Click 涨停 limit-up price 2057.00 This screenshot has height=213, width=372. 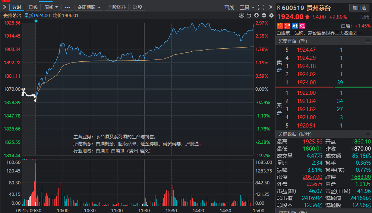click(312, 177)
